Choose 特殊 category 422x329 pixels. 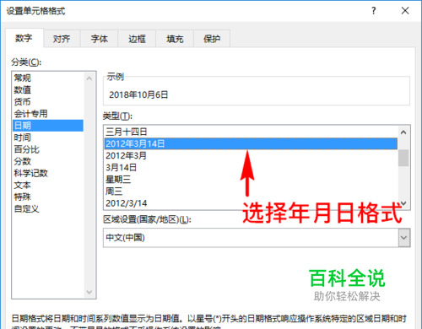click(x=48, y=197)
